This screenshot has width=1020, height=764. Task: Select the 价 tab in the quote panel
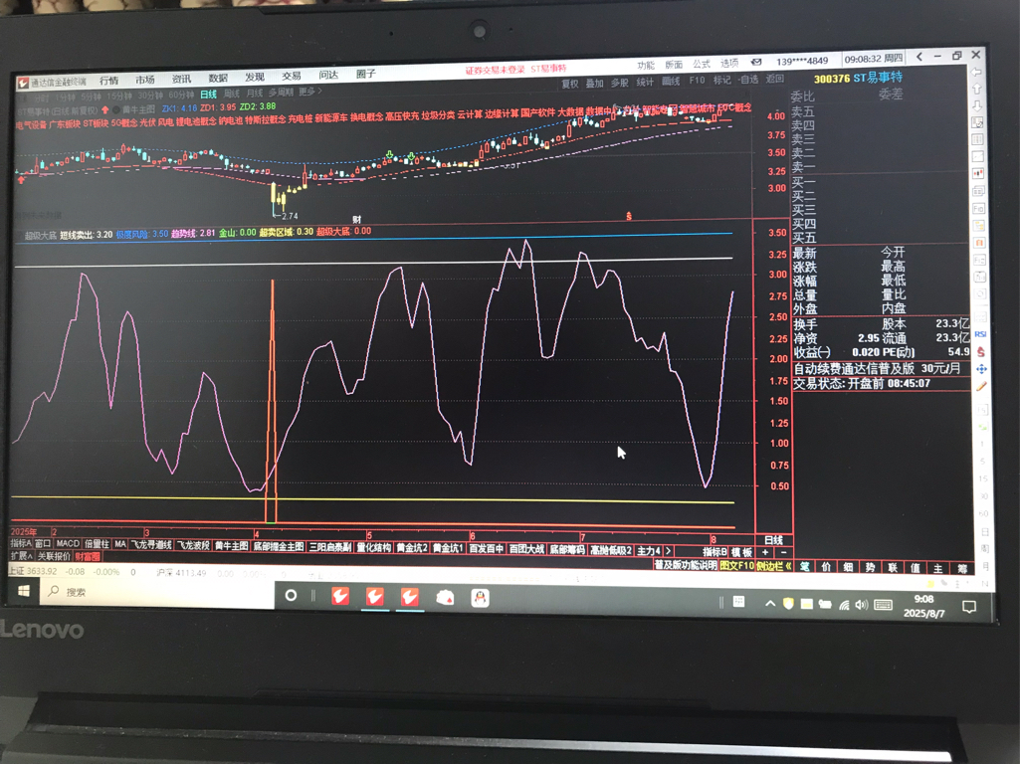click(x=826, y=567)
